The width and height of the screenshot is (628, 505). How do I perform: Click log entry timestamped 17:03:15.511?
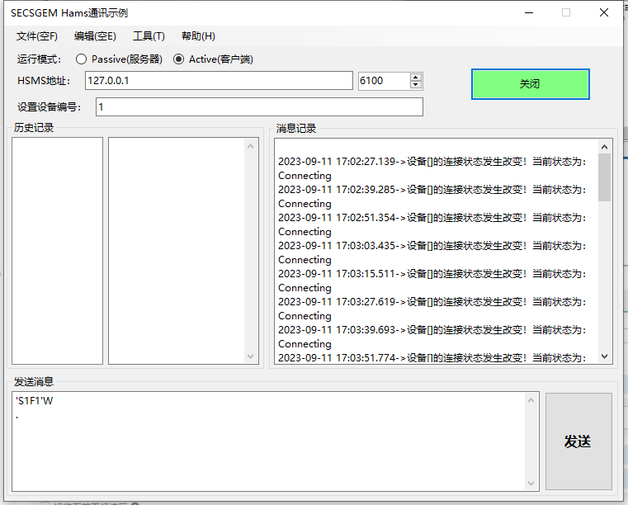click(x=432, y=281)
